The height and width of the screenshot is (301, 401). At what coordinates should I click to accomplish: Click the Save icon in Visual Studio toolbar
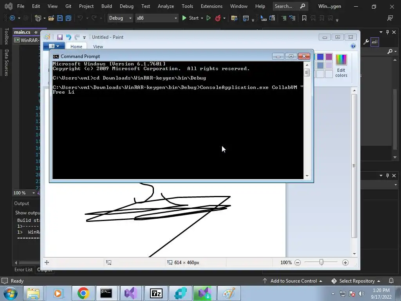click(x=60, y=18)
